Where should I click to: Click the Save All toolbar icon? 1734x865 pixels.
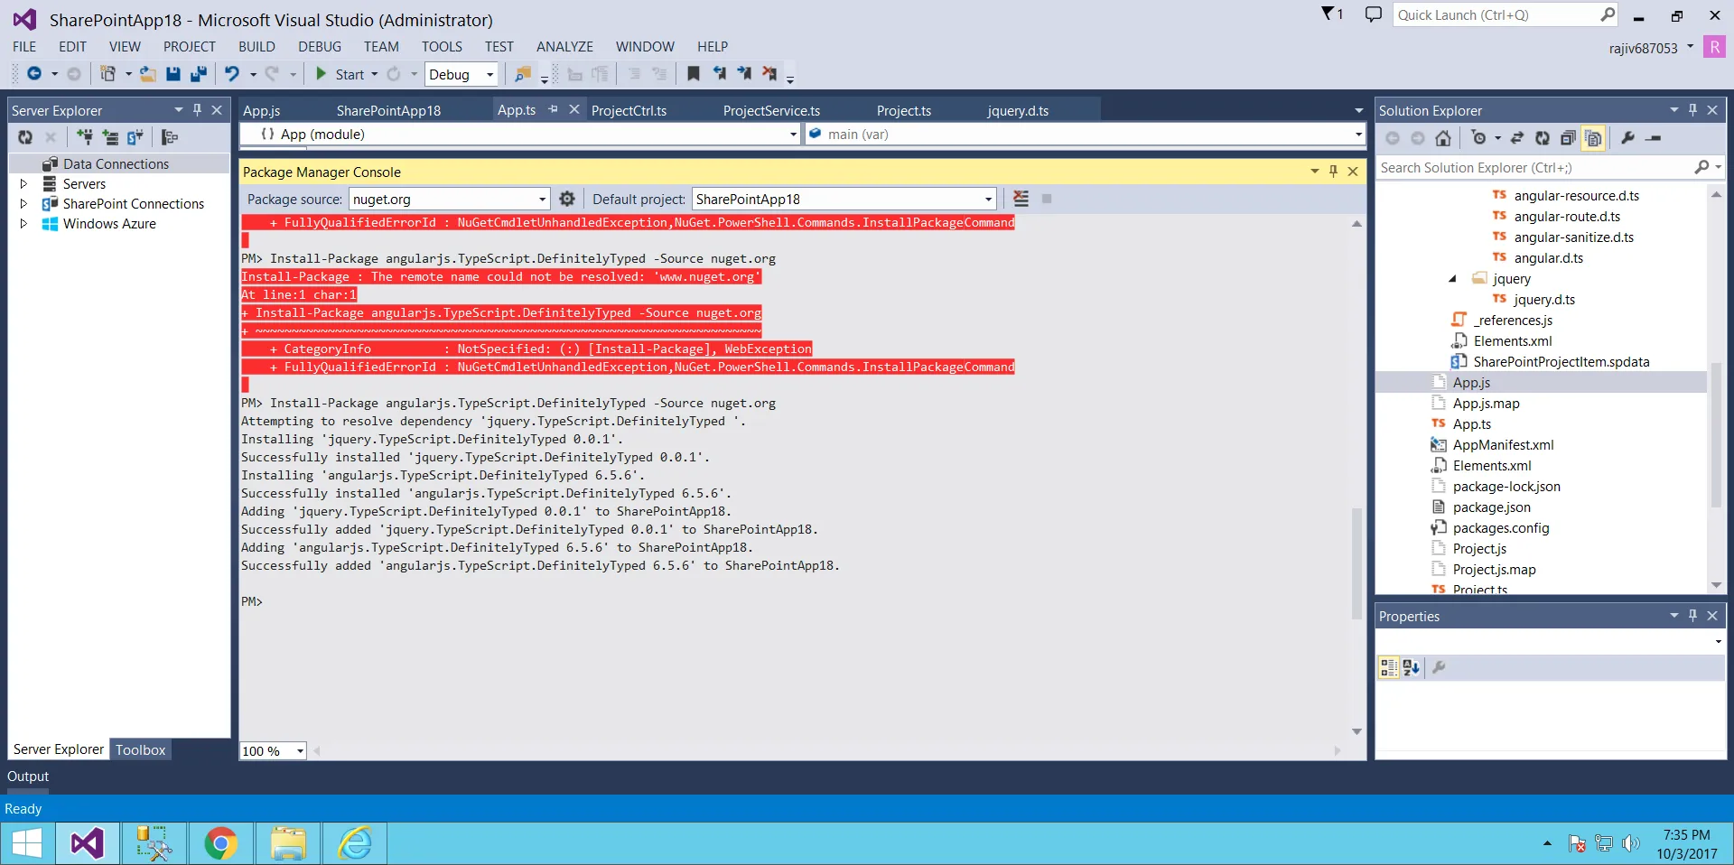(199, 74)
